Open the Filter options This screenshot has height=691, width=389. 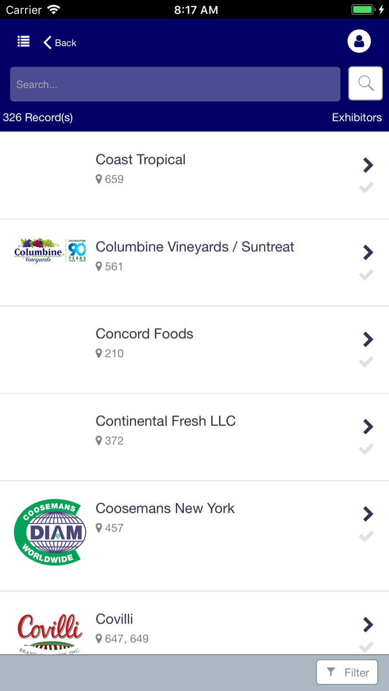tap(347, 672)
